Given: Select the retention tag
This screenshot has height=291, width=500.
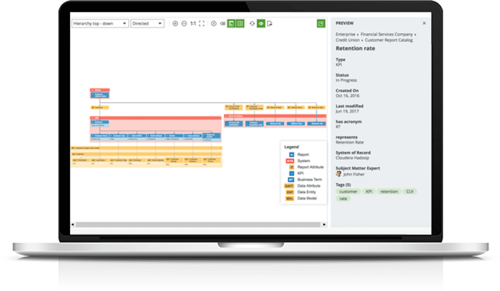Looking at the screenshot, I should (389, 192).
